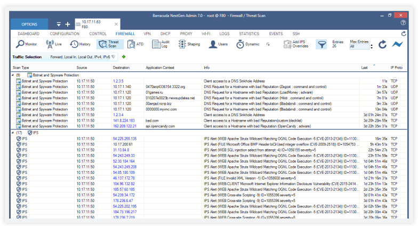
Task: Sort by Last column header
Action: (374, 68)
